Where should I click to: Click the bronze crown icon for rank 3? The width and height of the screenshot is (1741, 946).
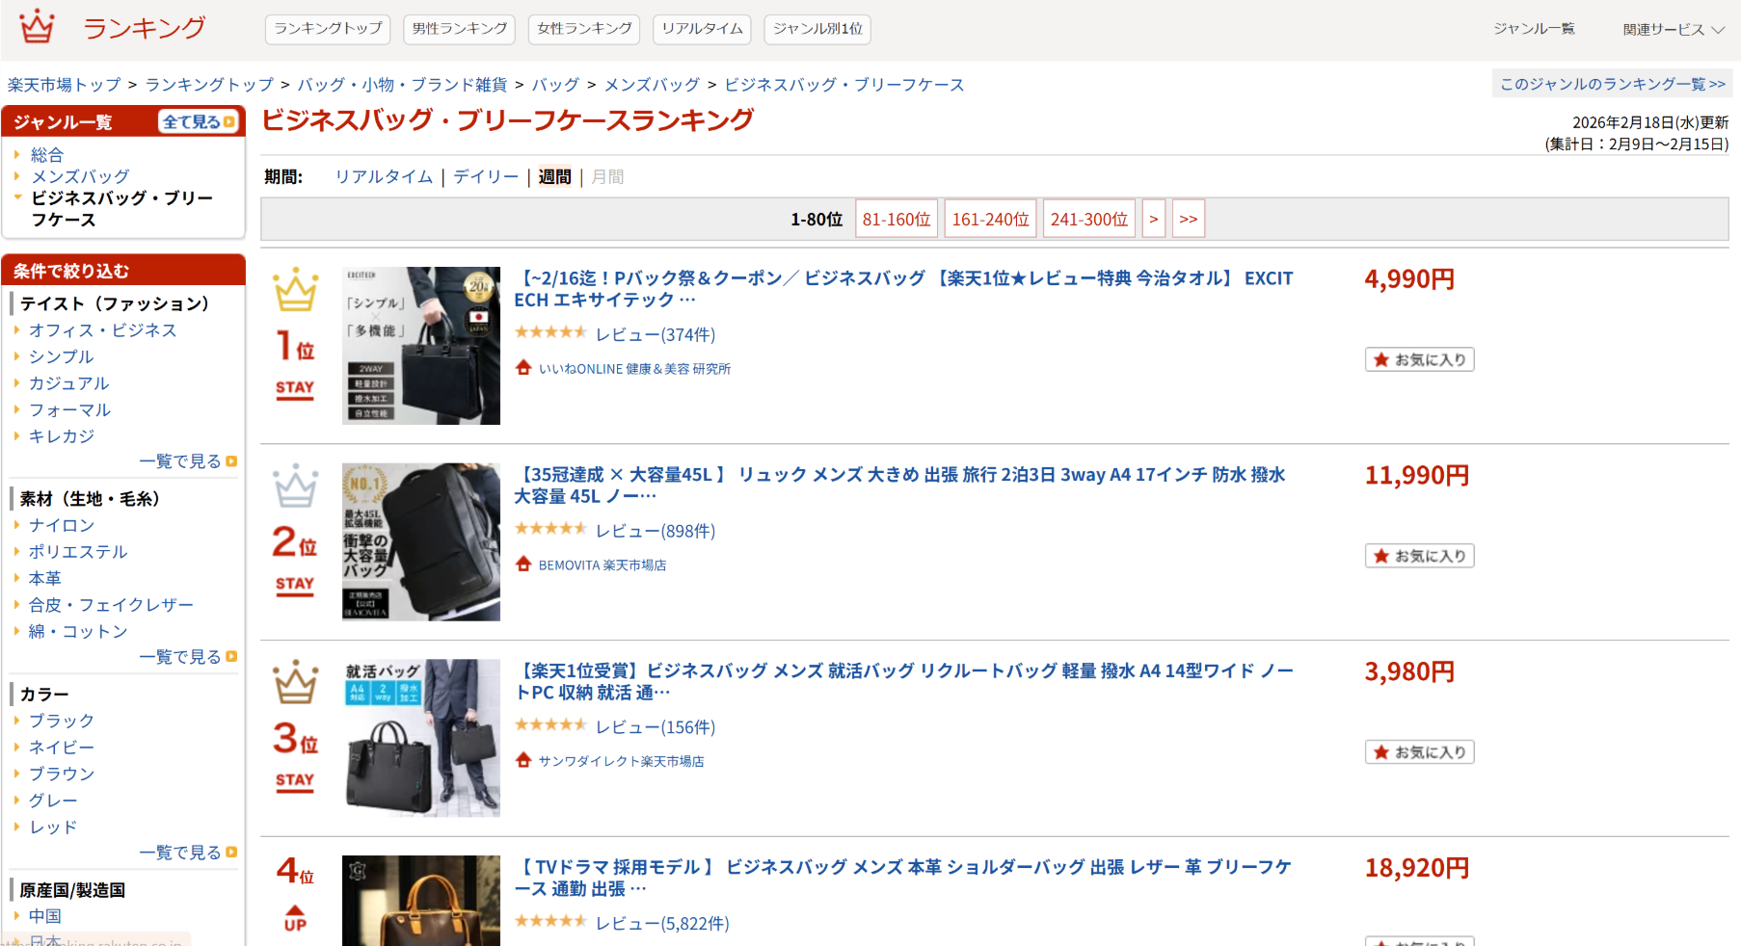point(295,682)
